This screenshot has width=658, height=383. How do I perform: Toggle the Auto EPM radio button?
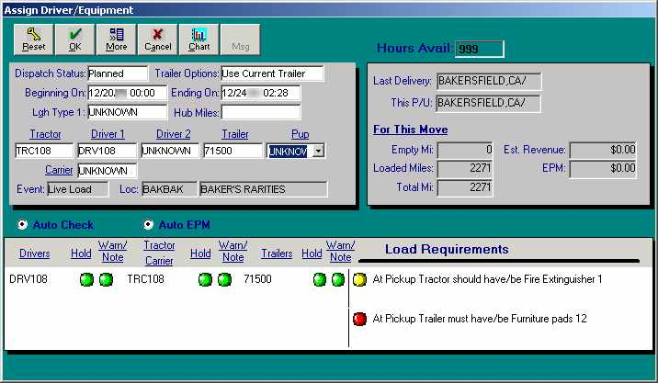tap(148, 225)
